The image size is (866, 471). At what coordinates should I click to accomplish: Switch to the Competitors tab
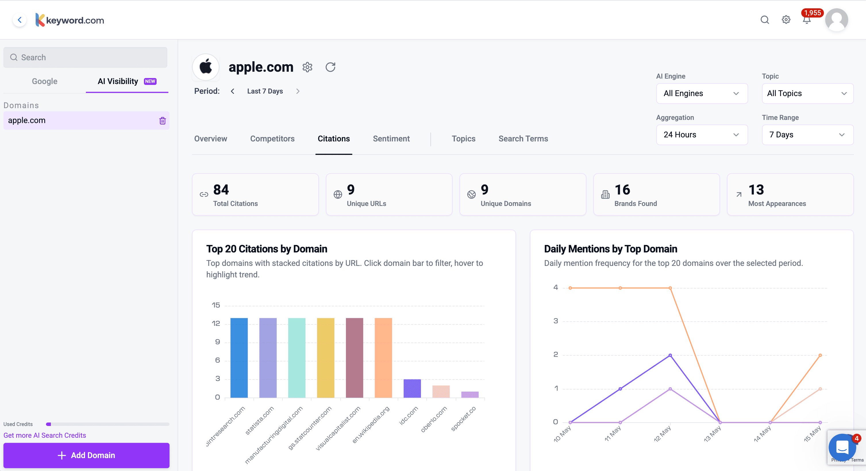click(x=272, y=139)
